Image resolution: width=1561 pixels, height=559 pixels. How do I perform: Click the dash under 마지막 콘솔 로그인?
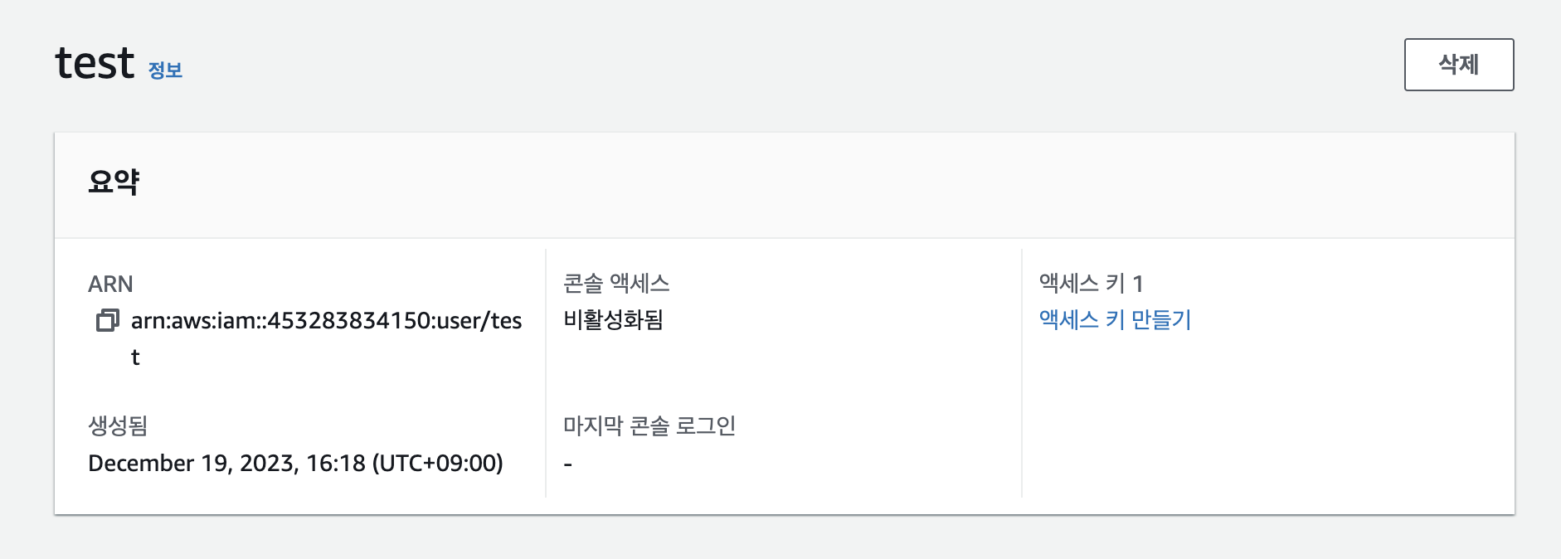[x=568, y=464]
